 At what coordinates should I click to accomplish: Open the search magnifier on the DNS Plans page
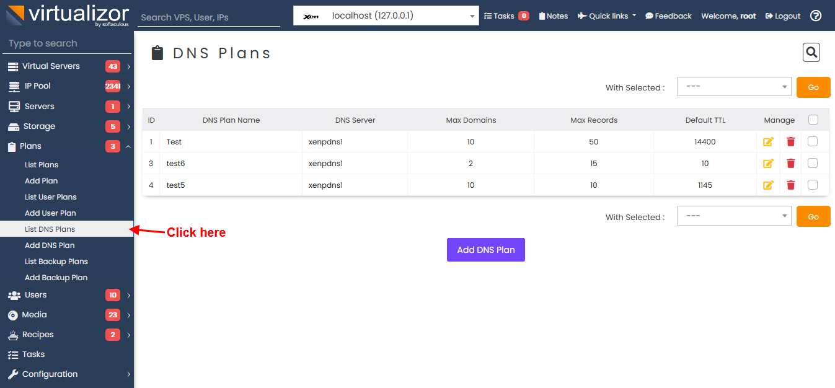tap(811, 52)
